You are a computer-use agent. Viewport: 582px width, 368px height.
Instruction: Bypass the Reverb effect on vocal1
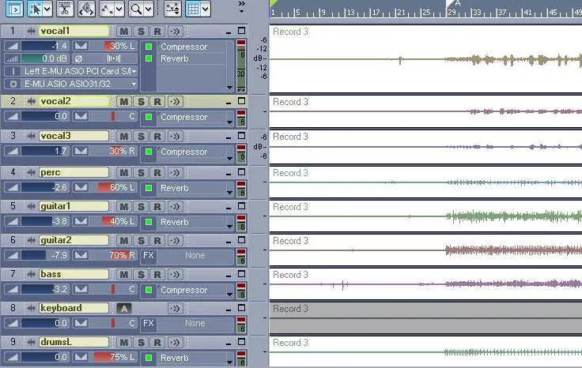[x=149, y=58]
